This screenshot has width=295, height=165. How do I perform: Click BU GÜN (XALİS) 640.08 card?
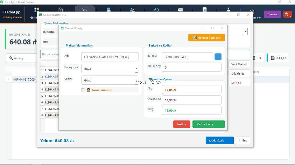point(21,39)
